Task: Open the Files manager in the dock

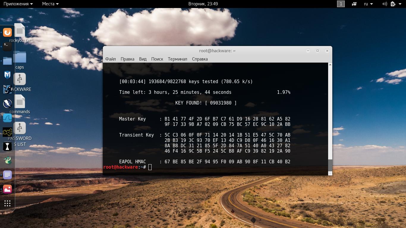Action: point(7,61)
